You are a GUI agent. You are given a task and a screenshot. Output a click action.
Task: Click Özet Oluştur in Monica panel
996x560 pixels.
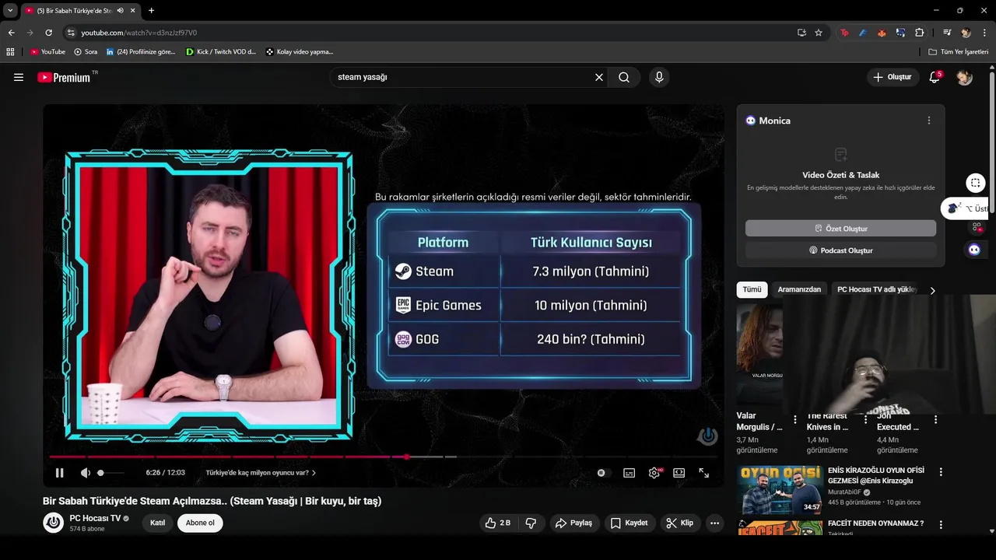click(840, 229)
